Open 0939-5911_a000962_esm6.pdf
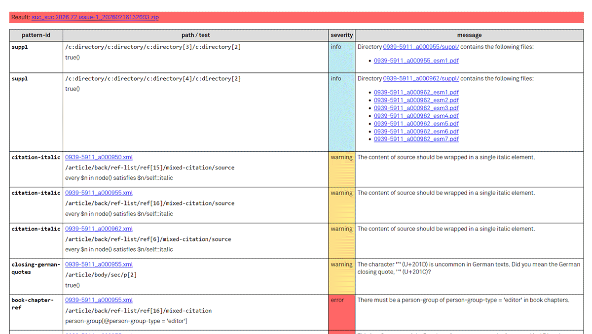 pyautogui.click(x=416, y=132)
